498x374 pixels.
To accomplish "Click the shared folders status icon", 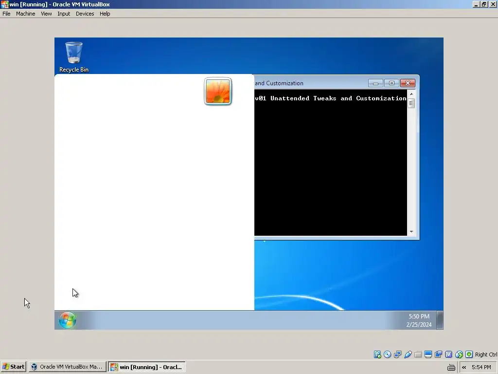I will 418,355.
